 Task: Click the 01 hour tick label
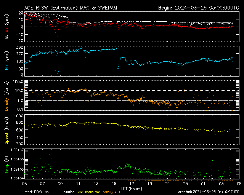tap(203, 184)
